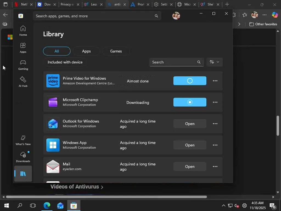Open Task View on taskbar
Viewport: 281px width, 211px height.
pyautogui.click(x=33, y=206)
